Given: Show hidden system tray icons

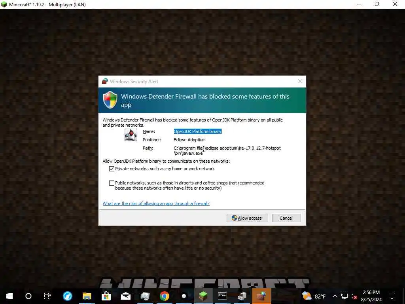Looking at the screenshot, I should [x=335, y=296].
